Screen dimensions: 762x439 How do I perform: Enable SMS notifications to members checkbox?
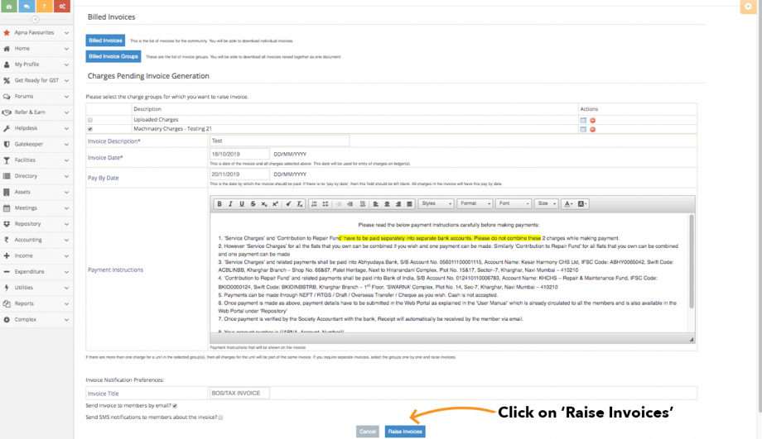pyautogui.click(x=220, y=418)
